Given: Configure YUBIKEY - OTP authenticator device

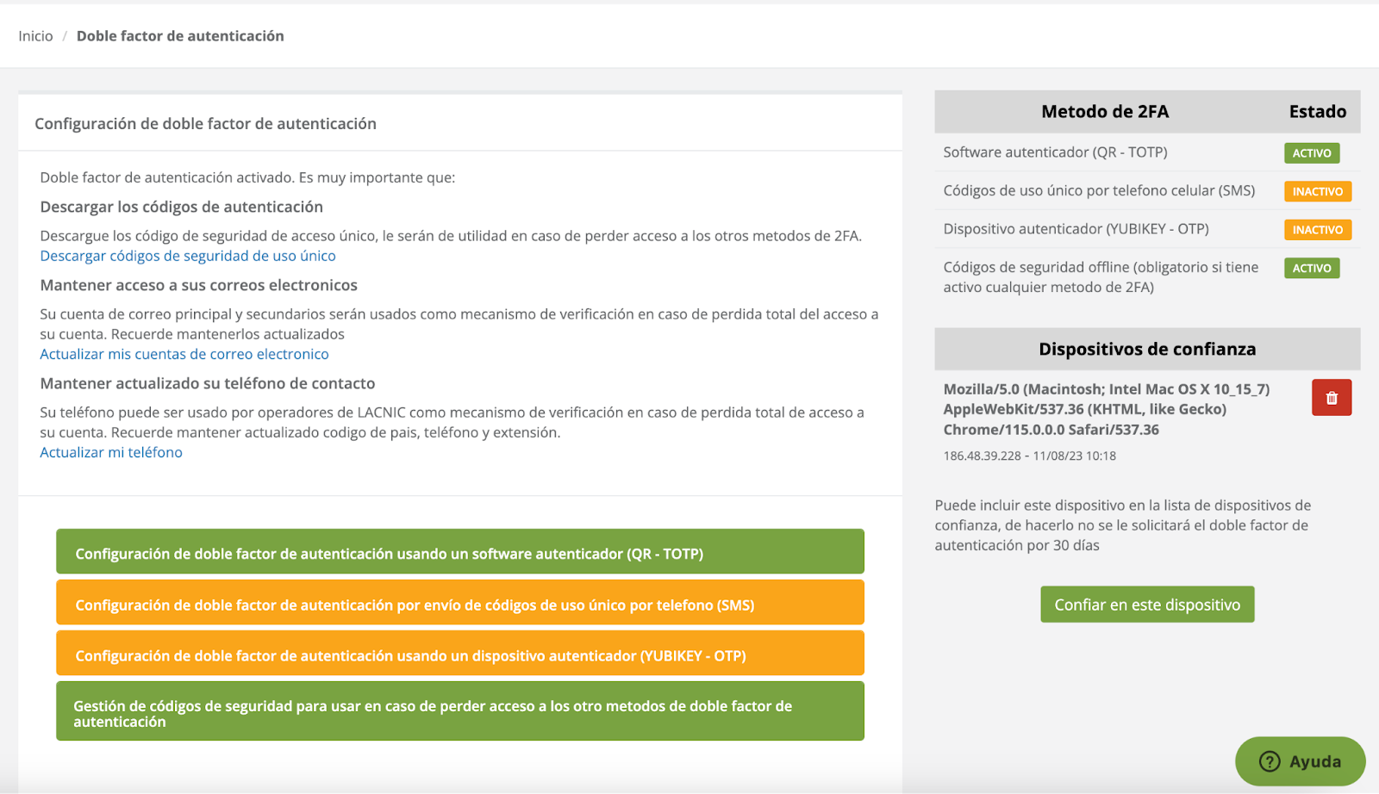Looking at the screenshot, I should pos(459,654).
